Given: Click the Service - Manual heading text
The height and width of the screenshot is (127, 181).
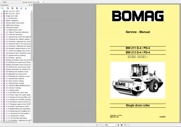Looking at the screenshot, I should (138, 32).
